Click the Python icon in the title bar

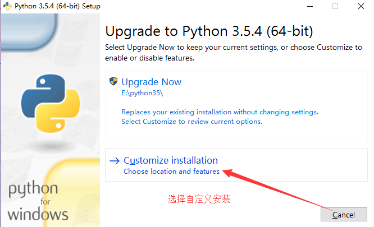coord(7,6)
